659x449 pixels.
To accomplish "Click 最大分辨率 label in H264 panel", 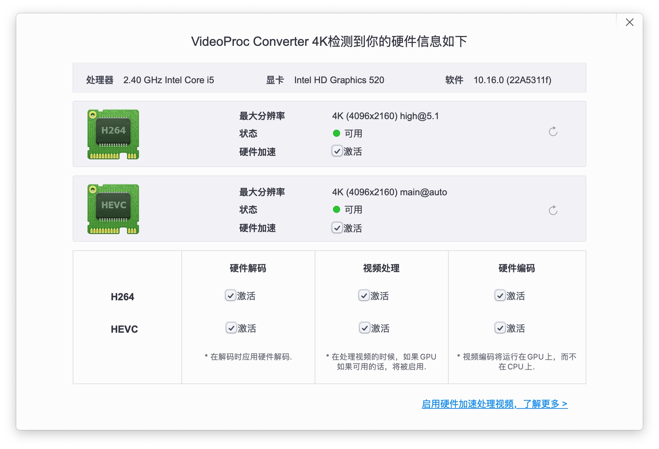I will tap(262, 116).
